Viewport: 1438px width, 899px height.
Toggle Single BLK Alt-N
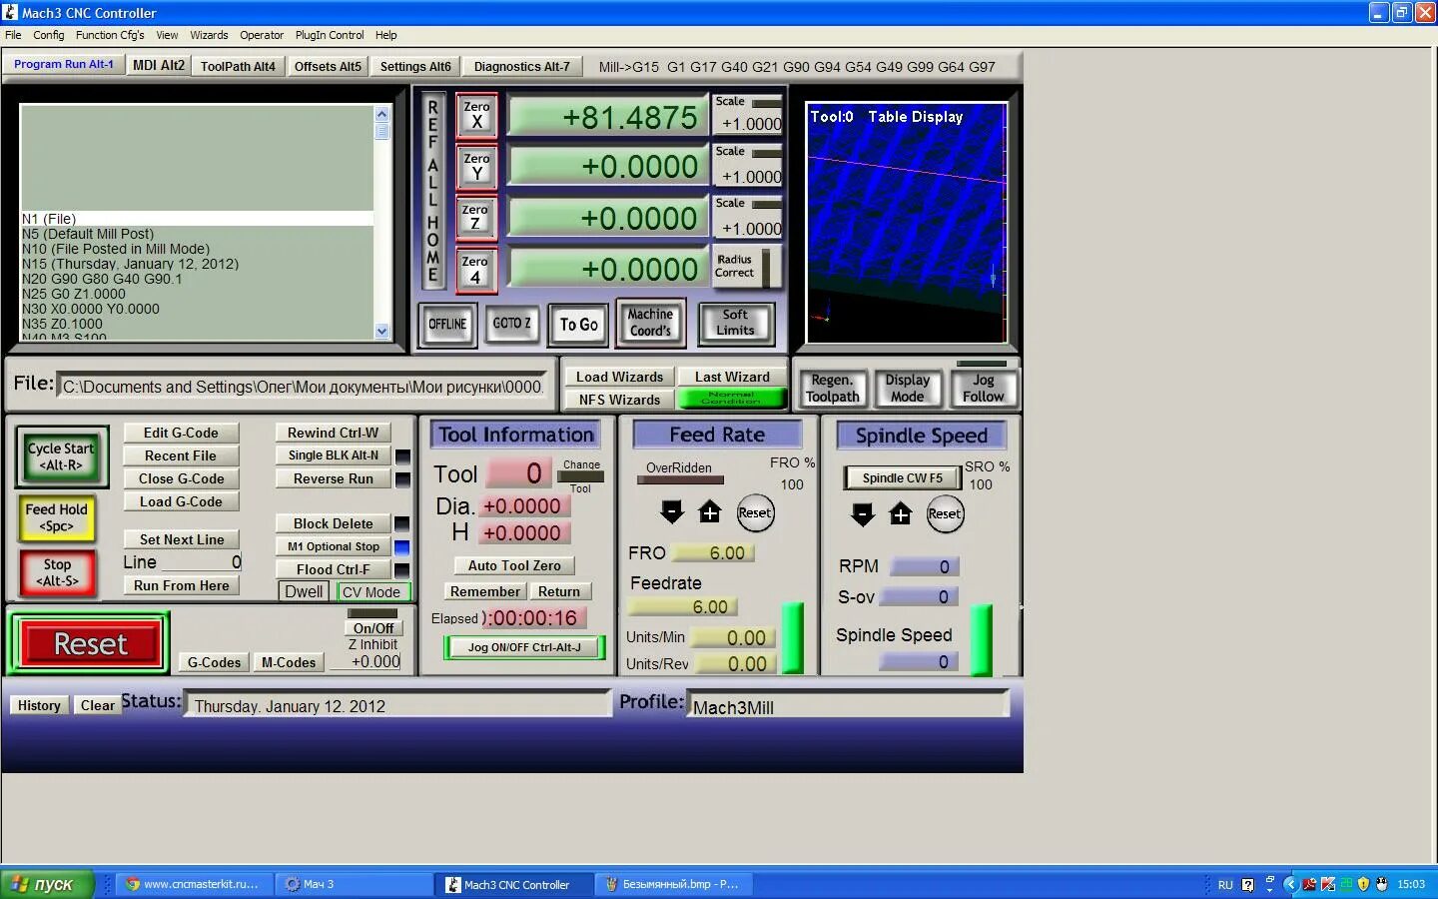click(x=333, y=454)
